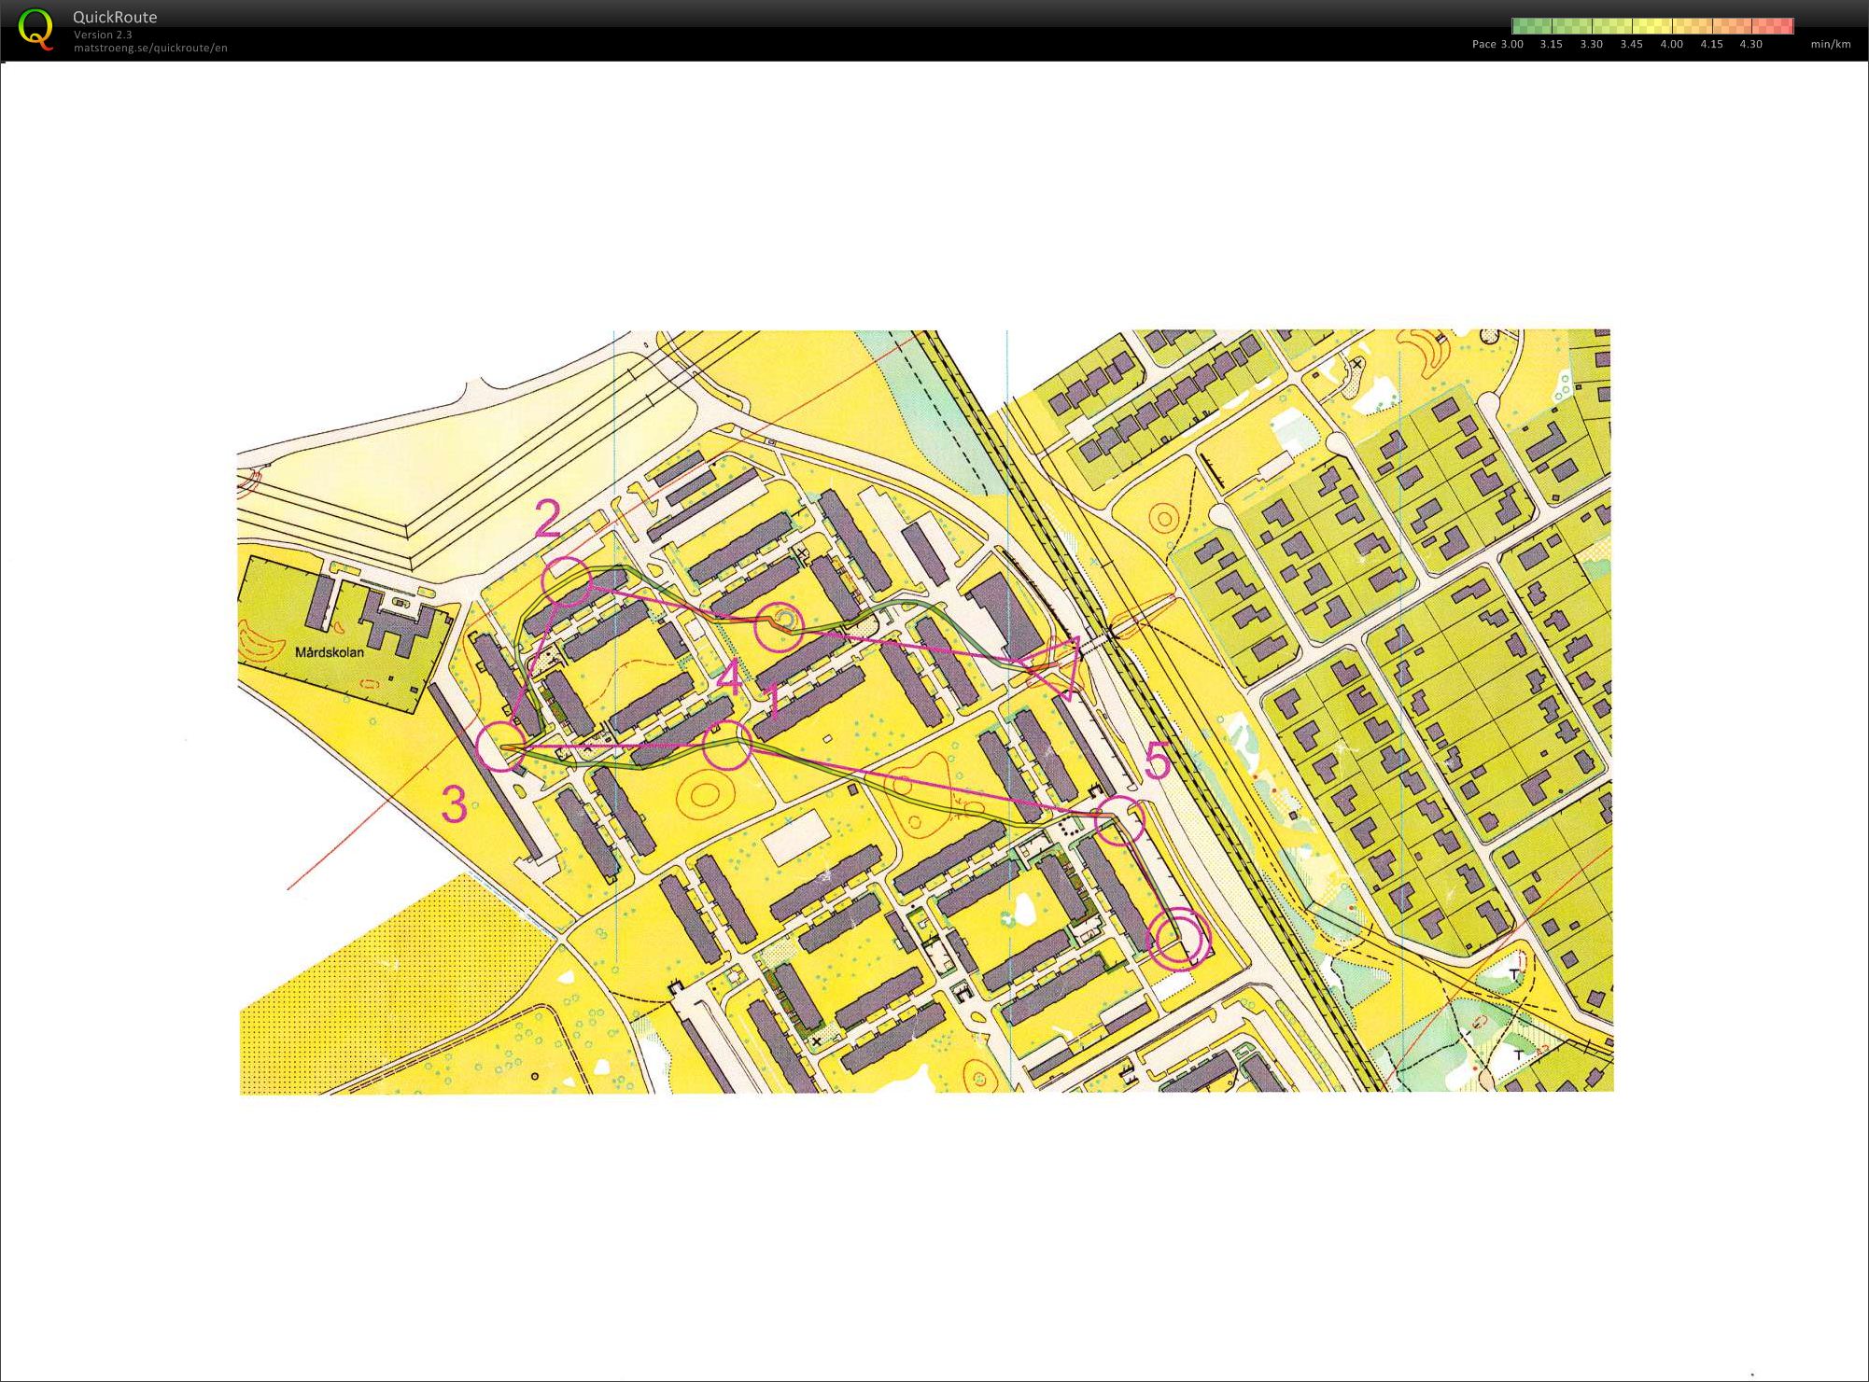
Task: Click control circle 5 on the course
Action: pos(1119,821)
